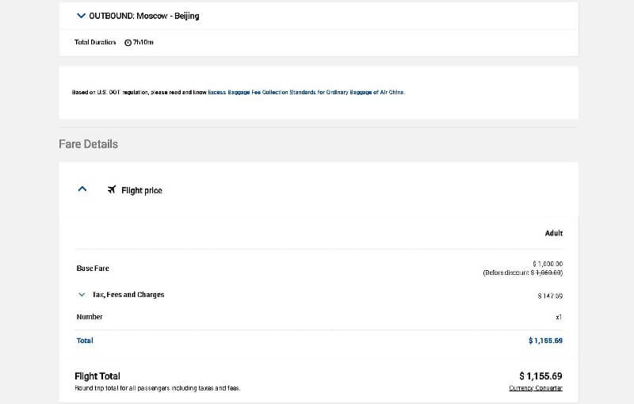Click the Tax, Fees and Charges label
Screen dimensions: 634x404
click(128, 295)
